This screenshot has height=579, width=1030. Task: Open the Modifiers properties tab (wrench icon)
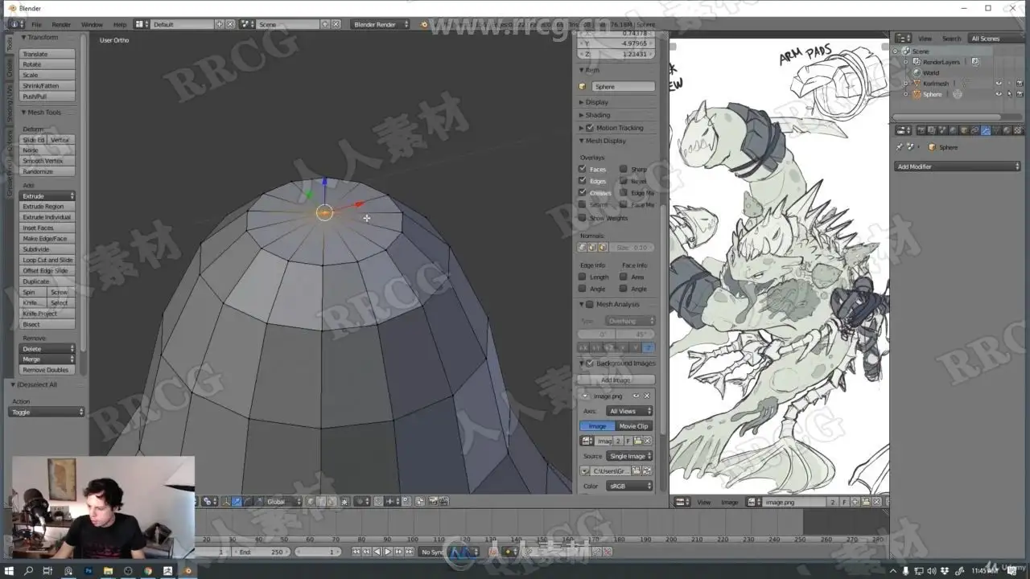point(986,130)
